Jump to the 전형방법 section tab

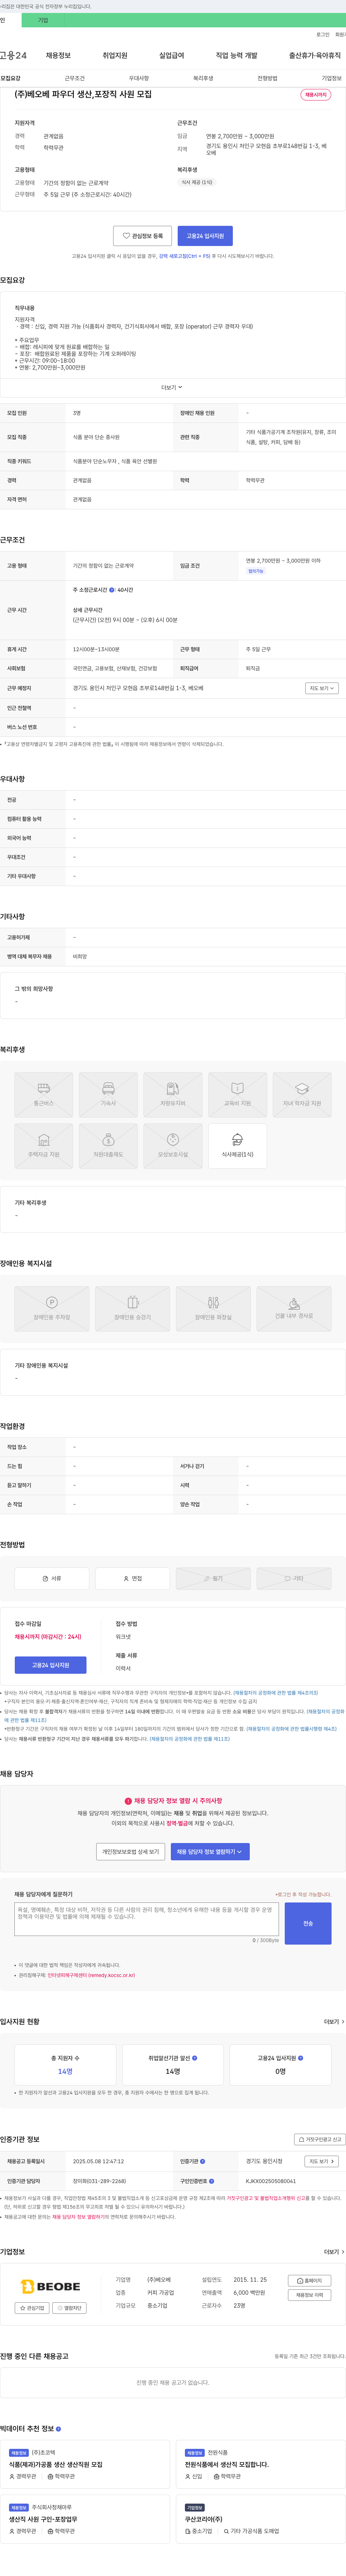tap(267, 78)
